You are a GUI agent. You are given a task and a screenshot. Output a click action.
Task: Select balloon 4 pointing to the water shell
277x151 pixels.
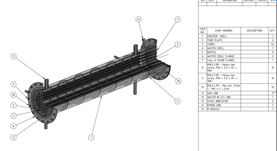pyautogui.click(x=177, y=101)
